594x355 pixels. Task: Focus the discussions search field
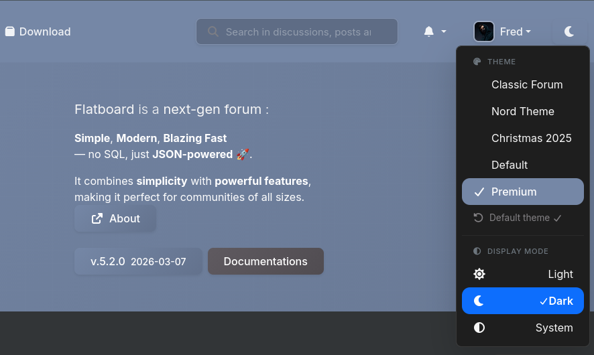[298, 31]
